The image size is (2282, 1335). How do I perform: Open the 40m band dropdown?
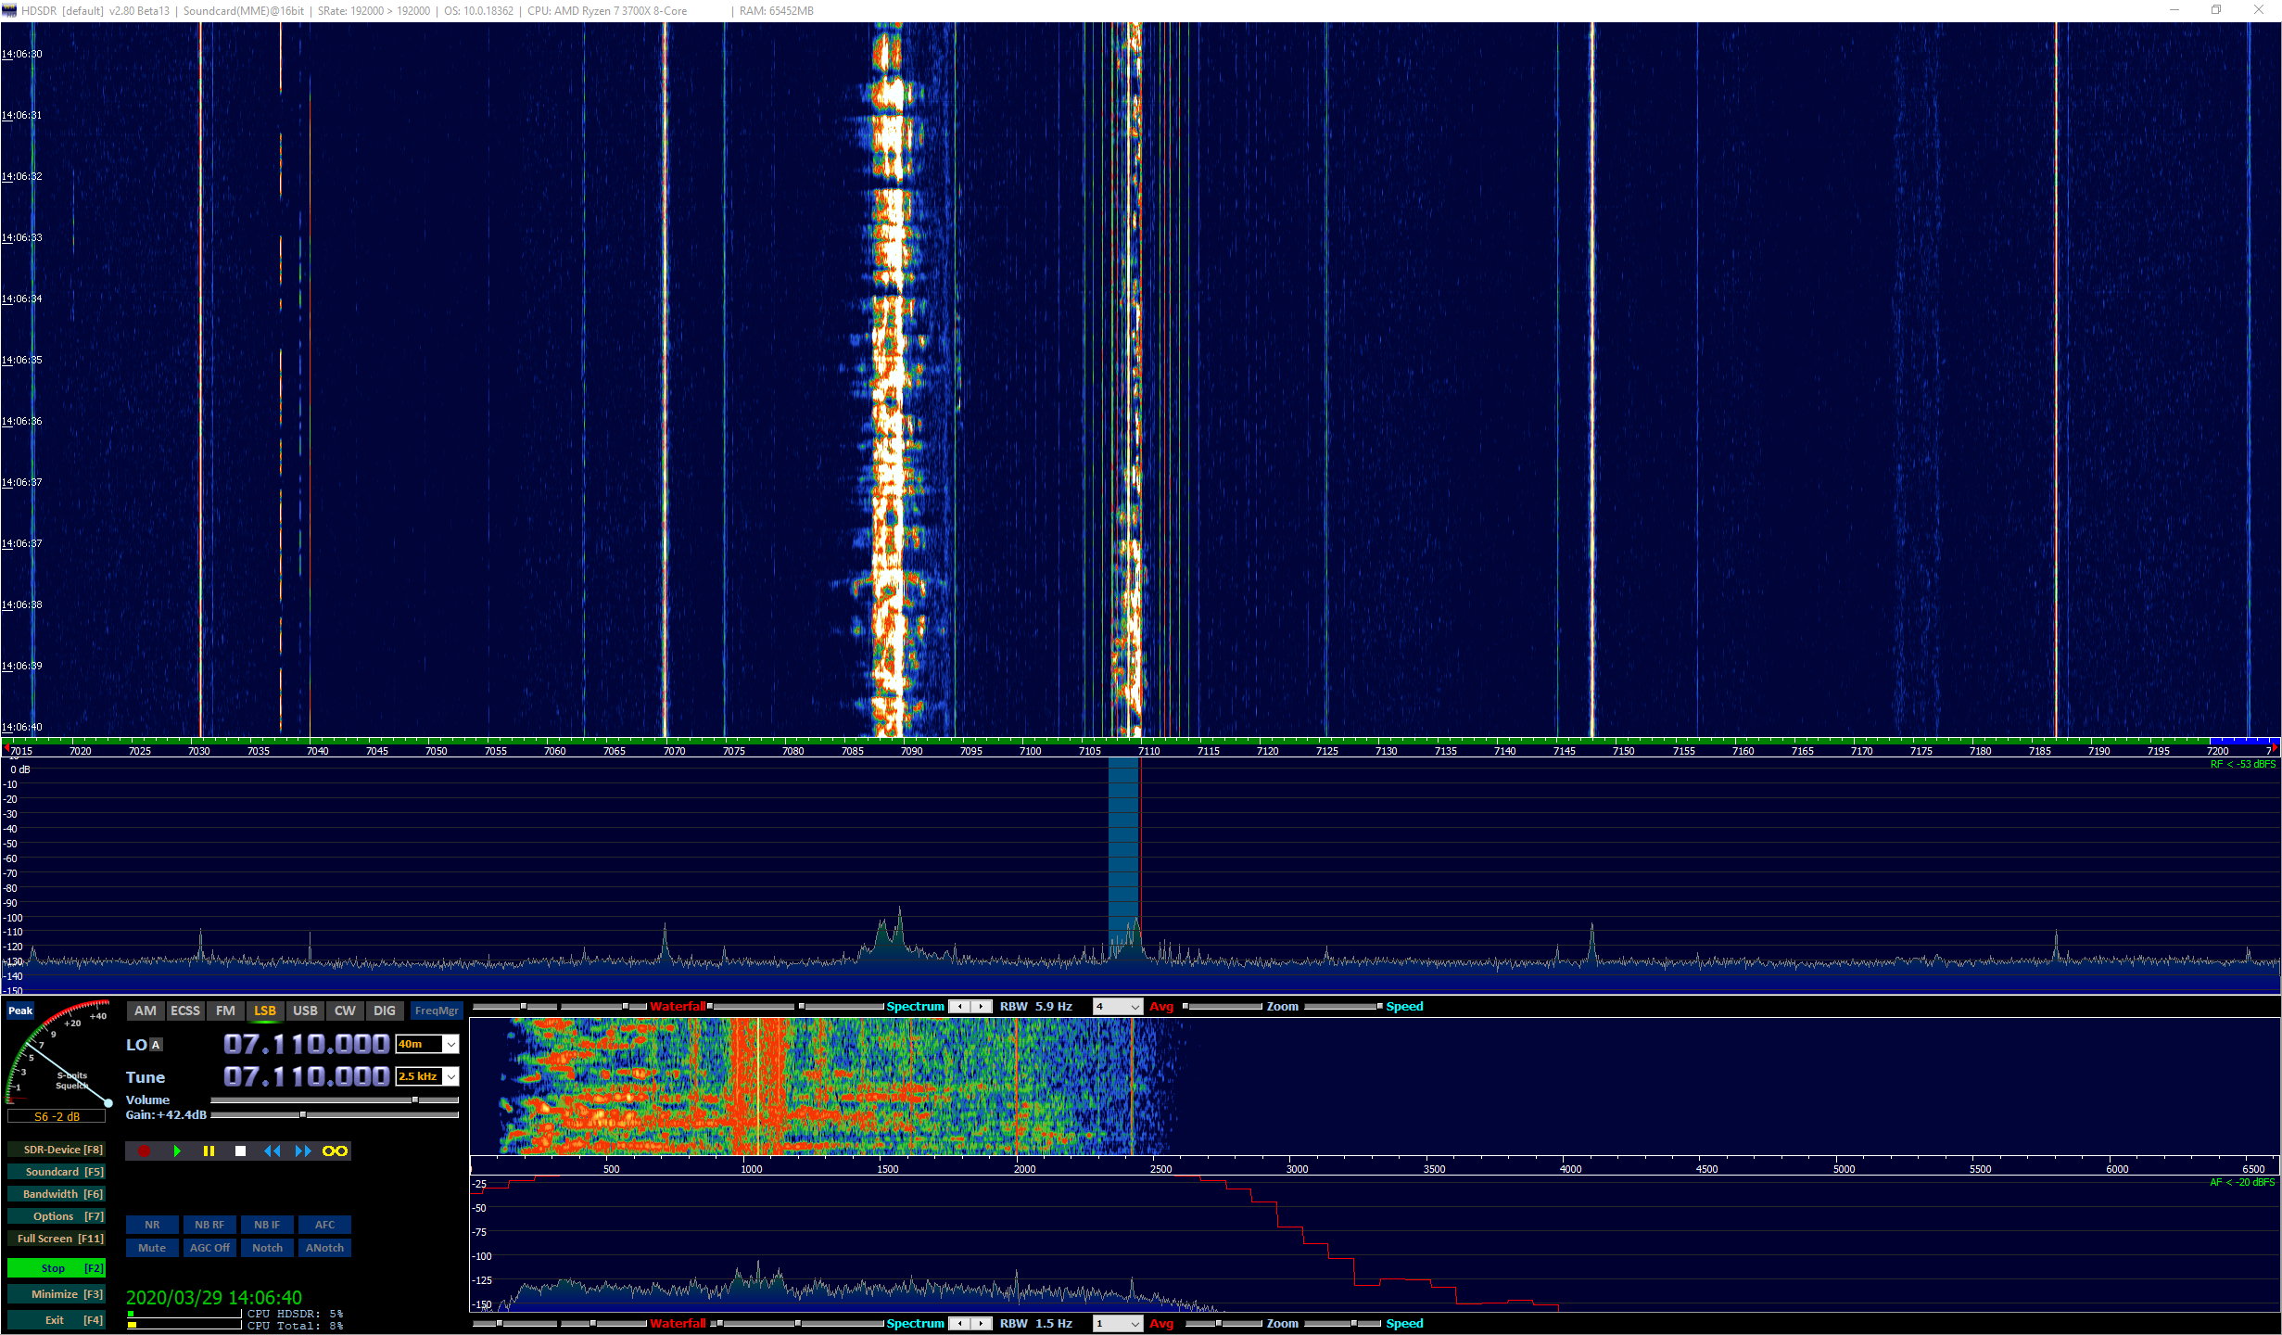click(x=450, y=1044)
